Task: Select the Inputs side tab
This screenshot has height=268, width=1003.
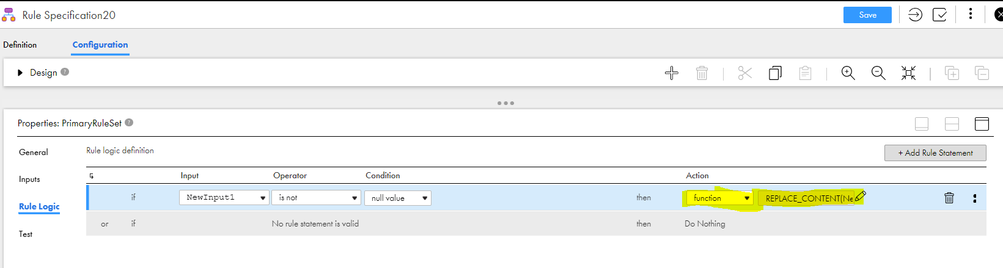Action: [x=29, y=179]
